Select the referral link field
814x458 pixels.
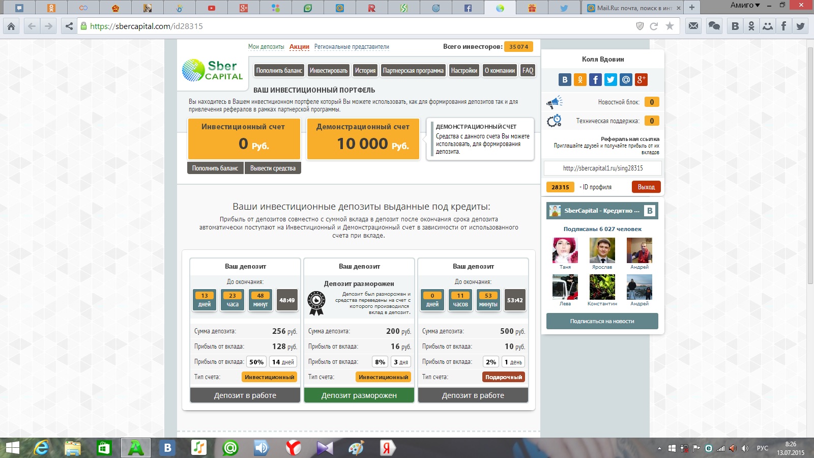click(602, 168)
